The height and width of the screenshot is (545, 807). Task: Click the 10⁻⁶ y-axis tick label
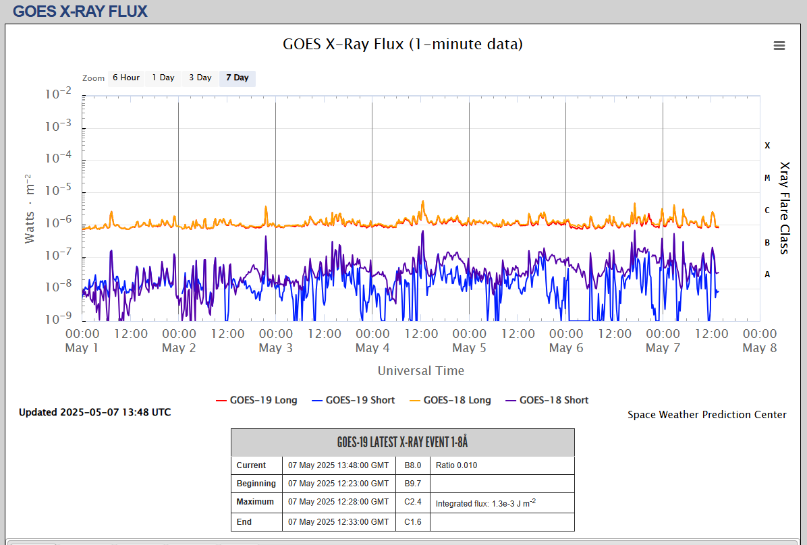point(58,223)
